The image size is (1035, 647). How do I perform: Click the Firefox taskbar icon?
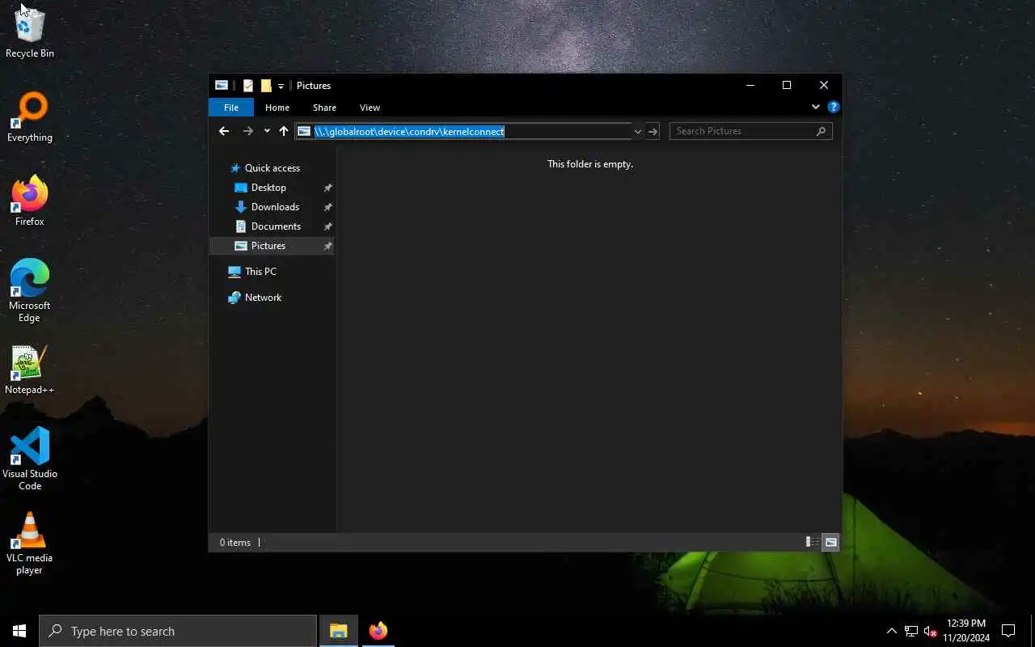pyautogui.click(x=378, y=631)
